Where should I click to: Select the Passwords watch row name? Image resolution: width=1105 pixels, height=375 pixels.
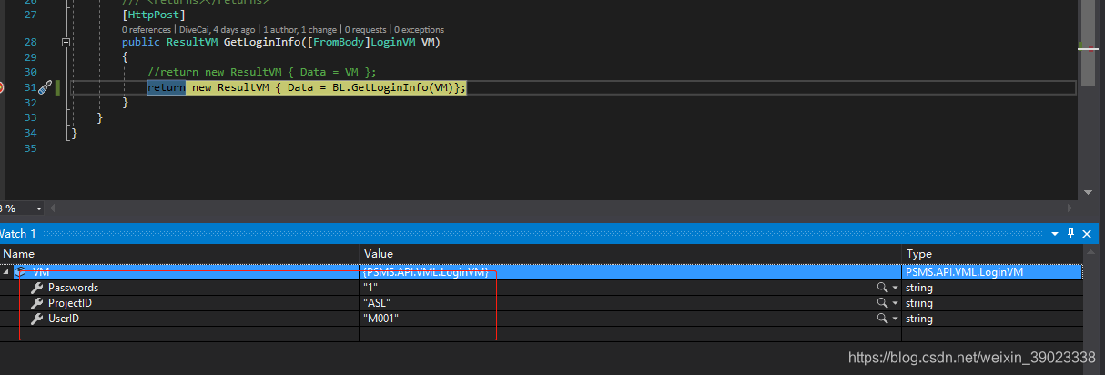(x=73, y=288)
